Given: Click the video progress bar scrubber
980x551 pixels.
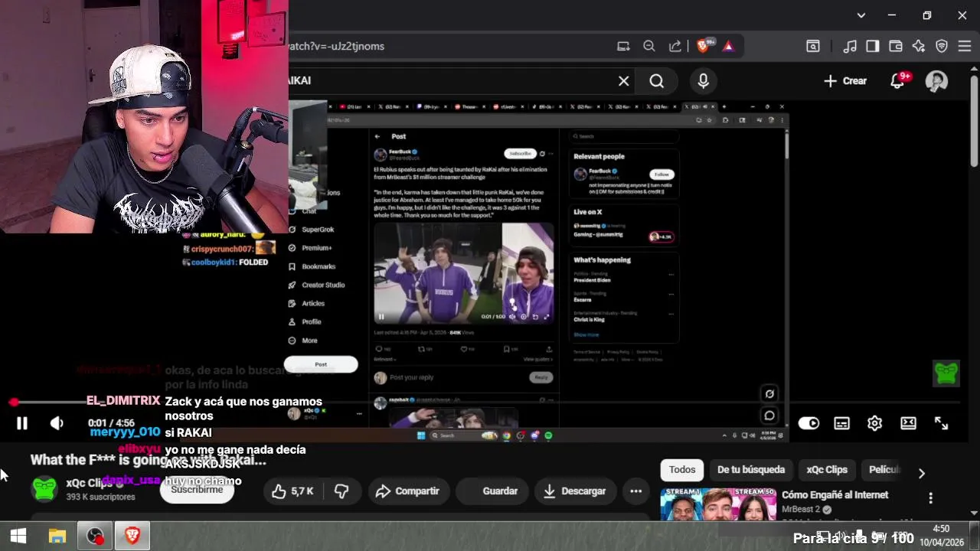Looking at the screenshot, I should point(14,402).
